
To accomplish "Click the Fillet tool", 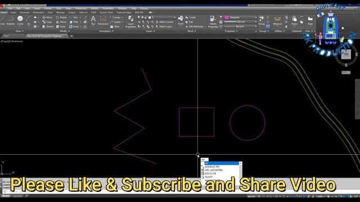I will pyautogui.click(x=74, y=22).
